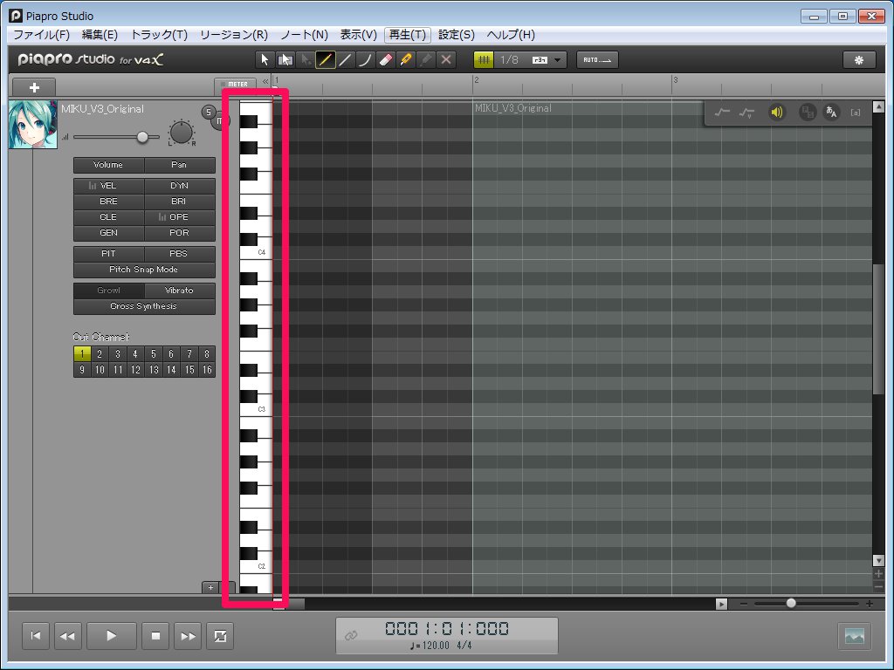Open settings with the gear icon
894x670 pixels.
coord(859,60)
